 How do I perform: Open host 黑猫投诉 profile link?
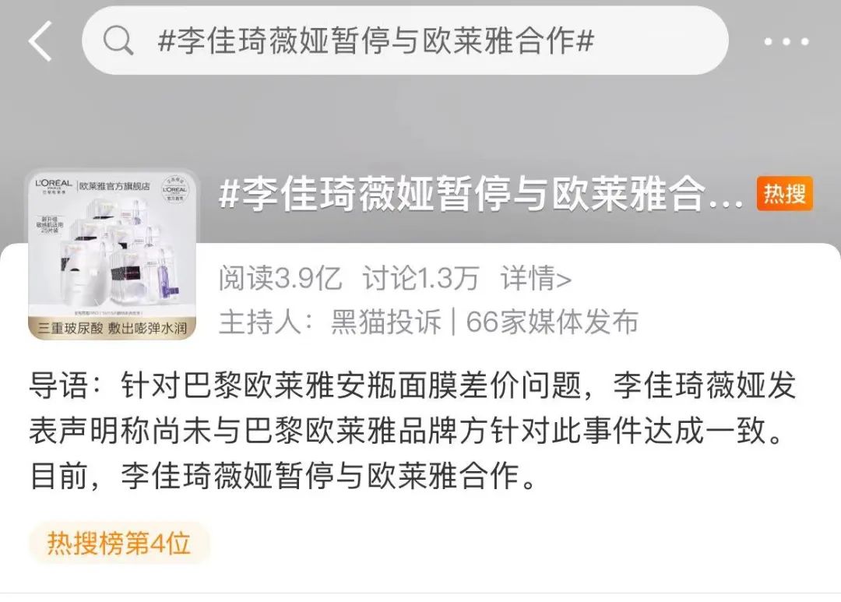click(x=385, y=322)
